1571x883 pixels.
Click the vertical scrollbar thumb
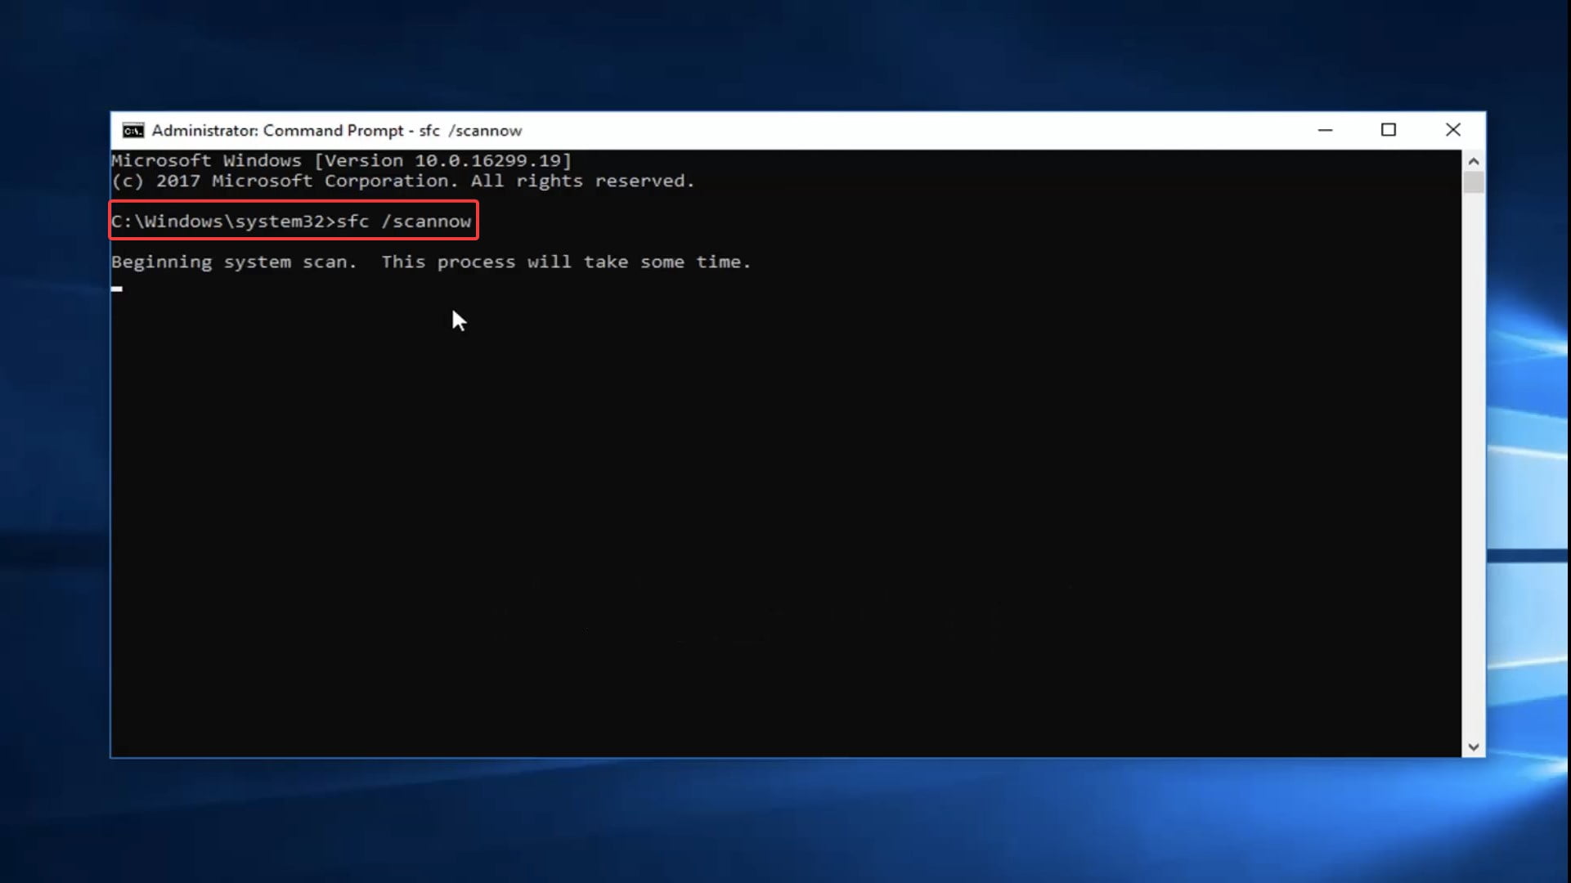[x=1474, y=182]
